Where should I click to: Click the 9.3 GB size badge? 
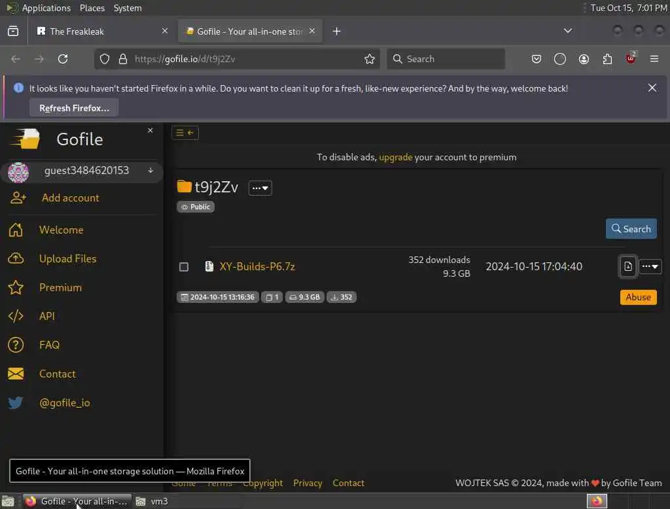pos(305,297)
